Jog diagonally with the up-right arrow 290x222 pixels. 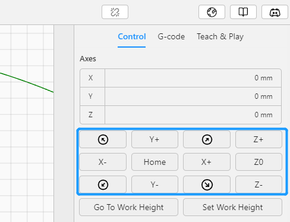[x=207, y=139]
